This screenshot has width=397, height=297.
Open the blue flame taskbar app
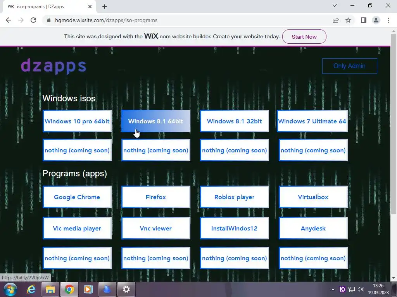pyautogui.click(x=107, y=289)
